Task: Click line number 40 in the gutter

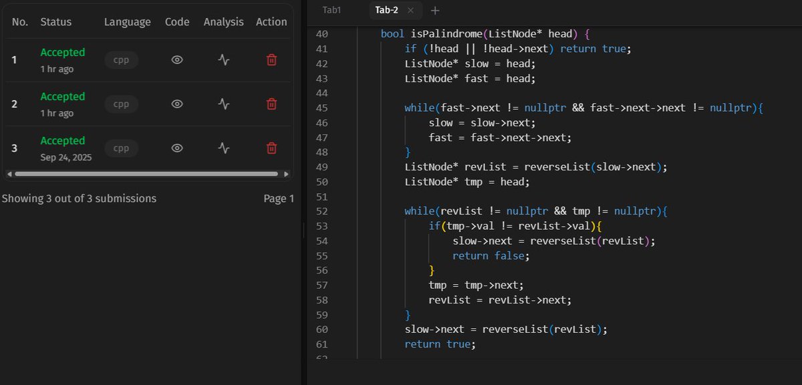Action: click(x=321, y=33)
